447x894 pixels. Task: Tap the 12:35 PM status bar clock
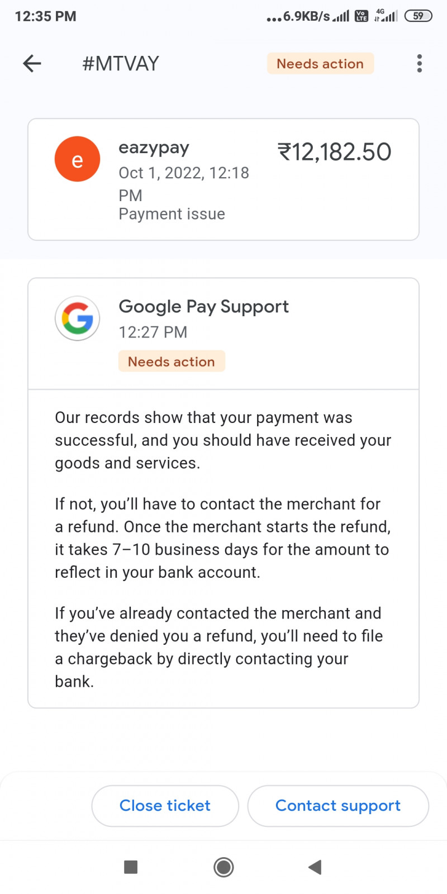click(x=45, y=16)
